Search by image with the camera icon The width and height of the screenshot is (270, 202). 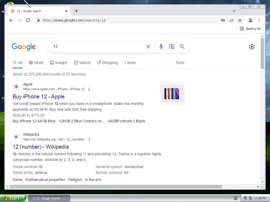pos(171,47)
